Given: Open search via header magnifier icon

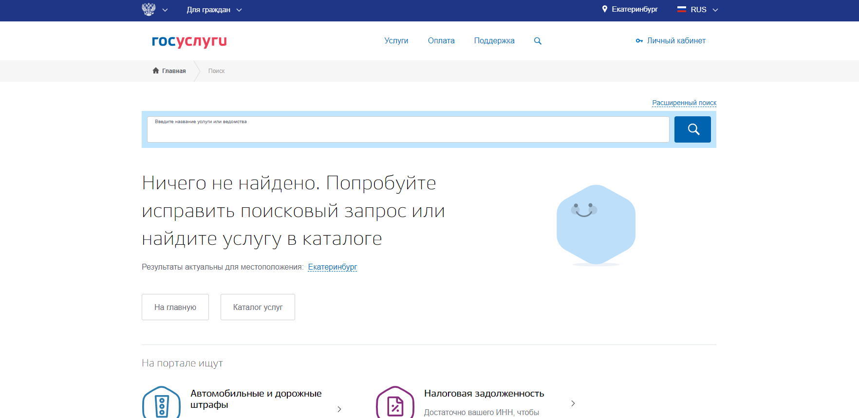Looking at the screenshot, I should pyautogui.click(x=538, y=41).
